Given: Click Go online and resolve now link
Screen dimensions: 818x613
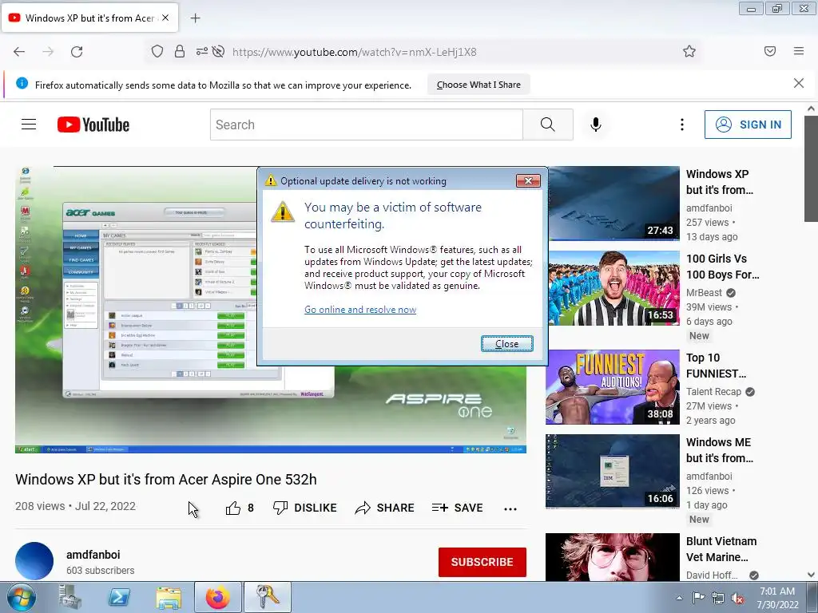Looking at the screenshot, I should (360, 310).
